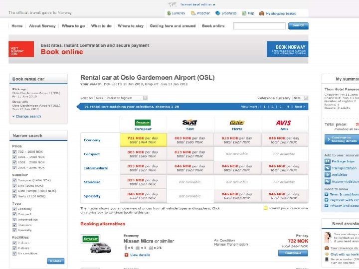Click the Terms & conditions arrow icon
The width and height of the screenshot is (359, 269).
pyautogui.click(x=327, y=194)
